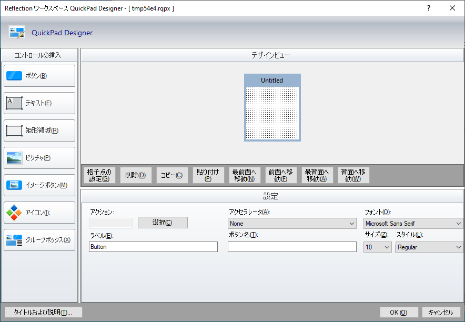Click the help question mark button
The width and height of the screenshot is (465, 322).
(429, 8)
